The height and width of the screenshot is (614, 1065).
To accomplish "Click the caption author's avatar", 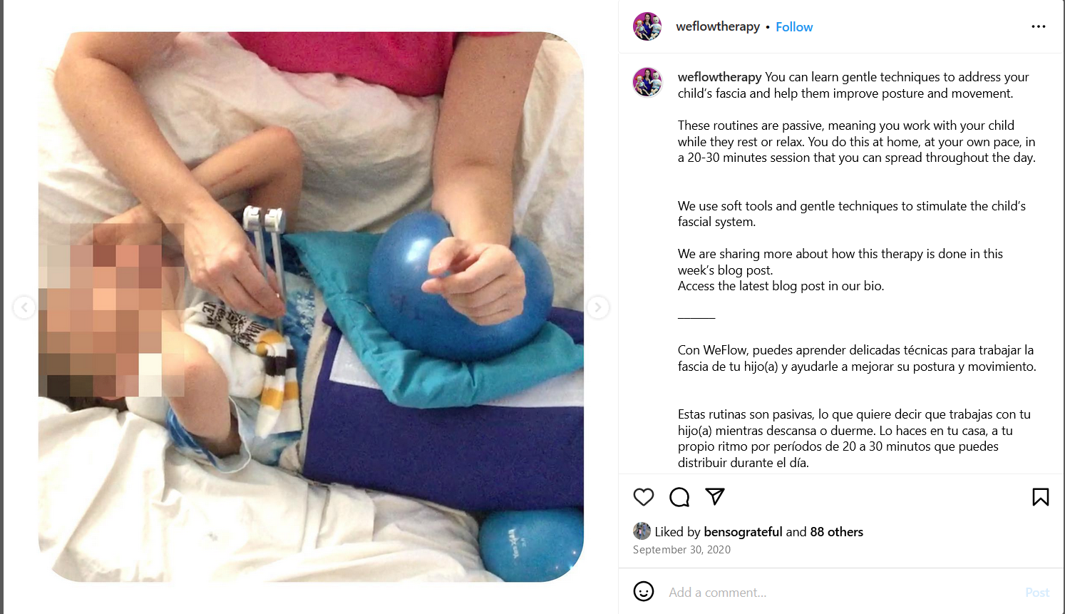I will pyautogui.click(x=647, y=82).
